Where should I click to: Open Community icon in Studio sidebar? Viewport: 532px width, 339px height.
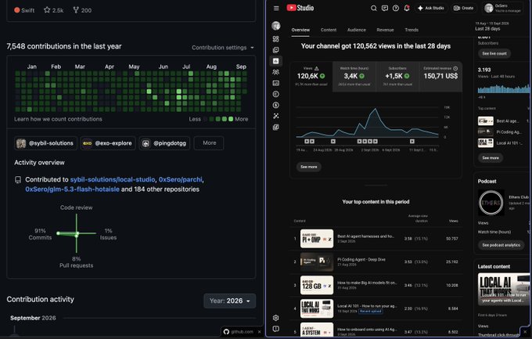[x=276, y=72]
